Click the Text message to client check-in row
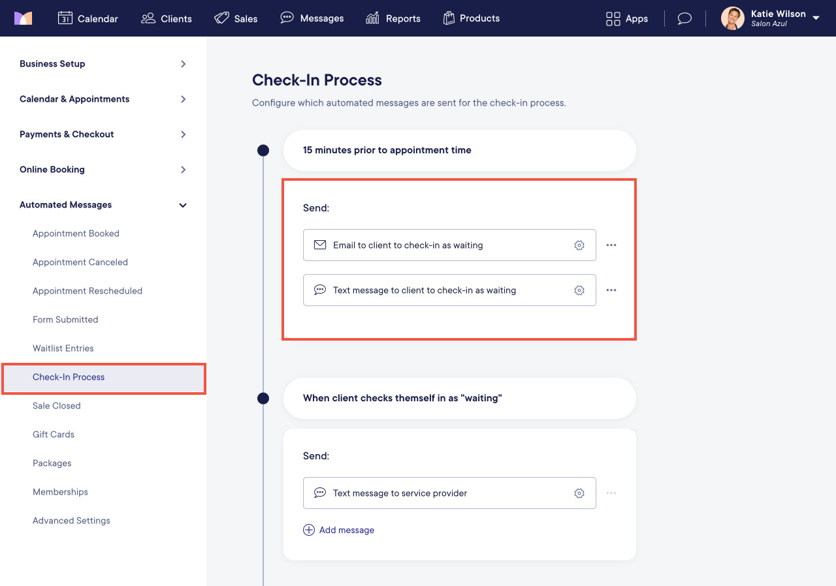This screenshot has height=586, width=836. (x=449, y=290)
